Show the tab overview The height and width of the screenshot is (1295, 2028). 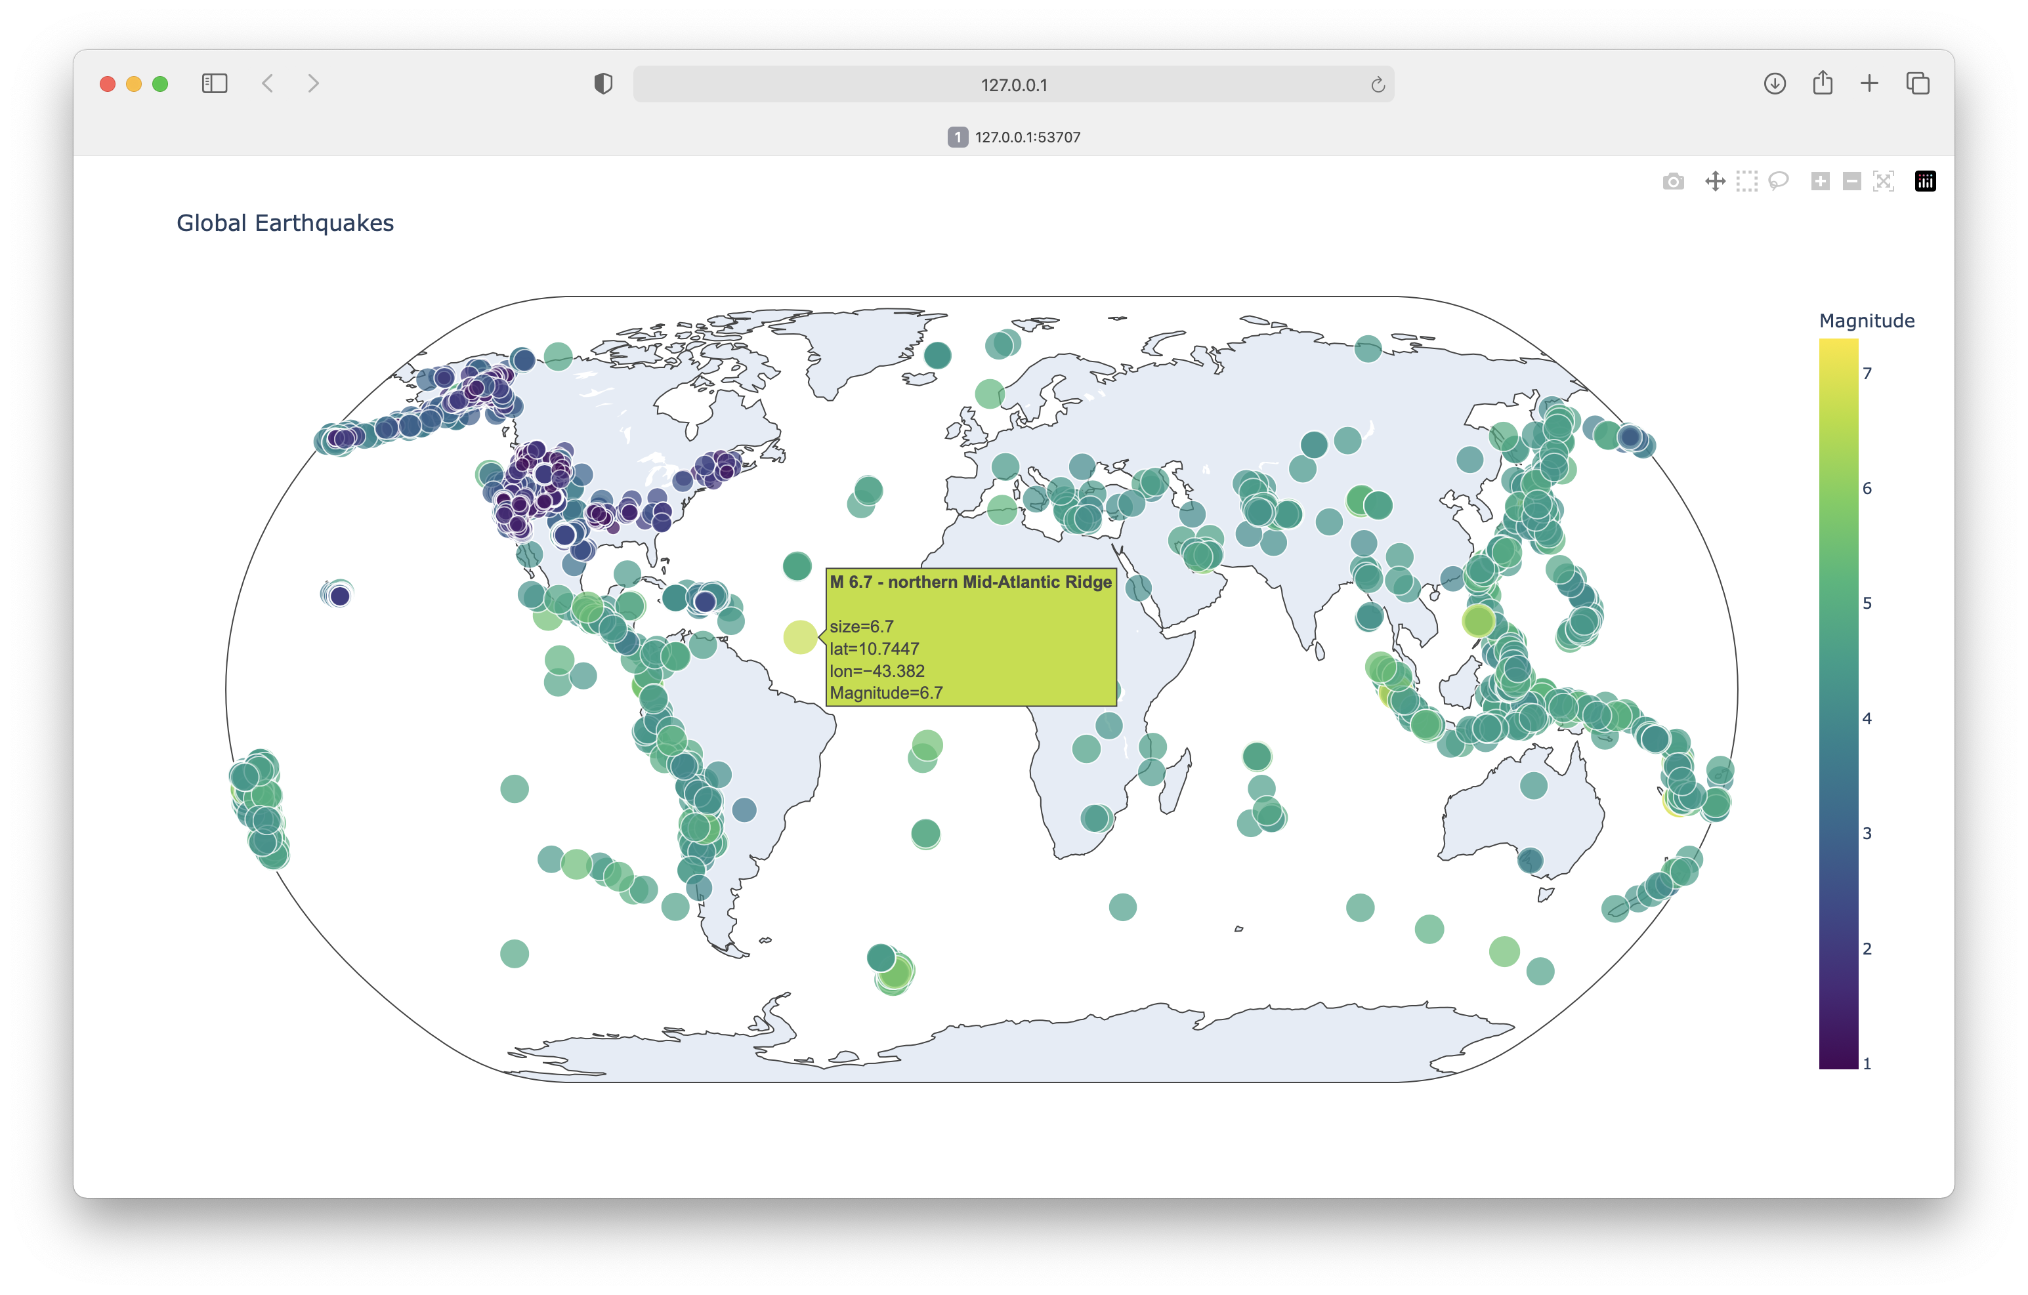coord(1918,83)
